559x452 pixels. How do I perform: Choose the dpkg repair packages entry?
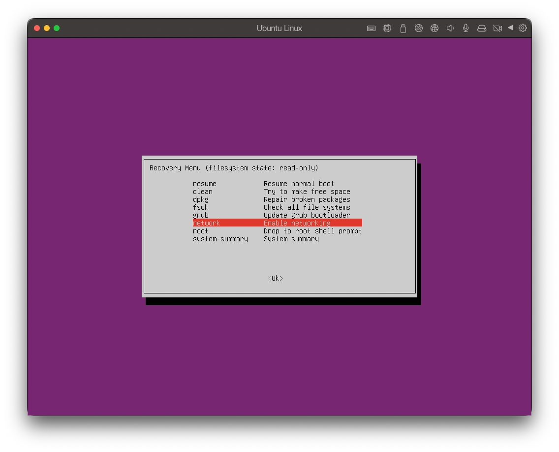tap(278, 199)
